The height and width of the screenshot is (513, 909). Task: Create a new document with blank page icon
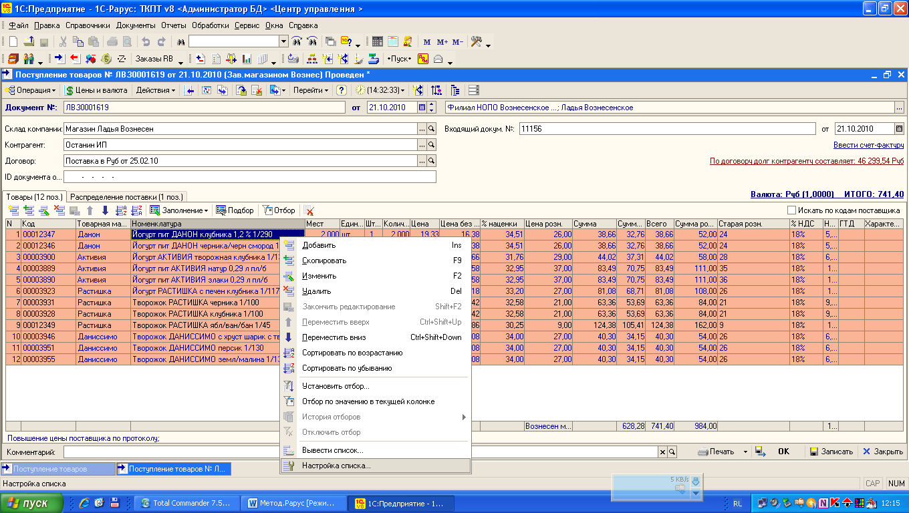pyautogui.click(x=13, y=41)
